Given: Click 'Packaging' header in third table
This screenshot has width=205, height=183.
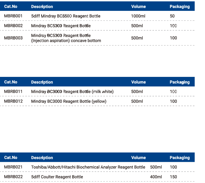Looking at the screenshot, I should pyautogui.click(x=180, y=158).
